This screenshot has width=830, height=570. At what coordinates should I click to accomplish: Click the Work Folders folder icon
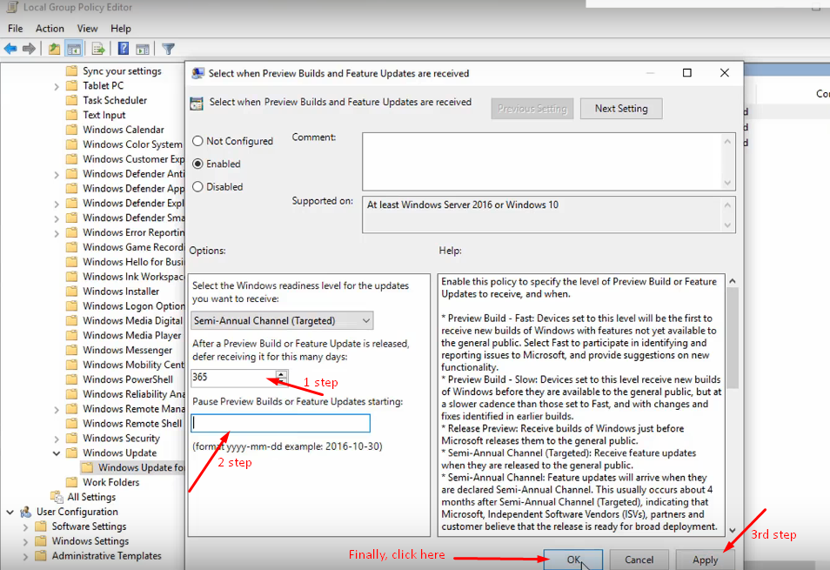71,482
